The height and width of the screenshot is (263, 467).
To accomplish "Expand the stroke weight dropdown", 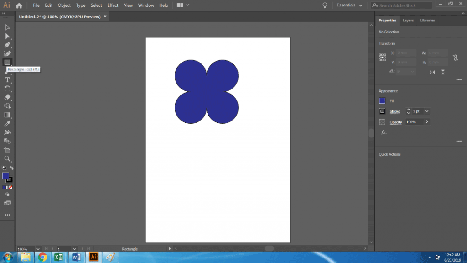I will [x=426, y=111].
